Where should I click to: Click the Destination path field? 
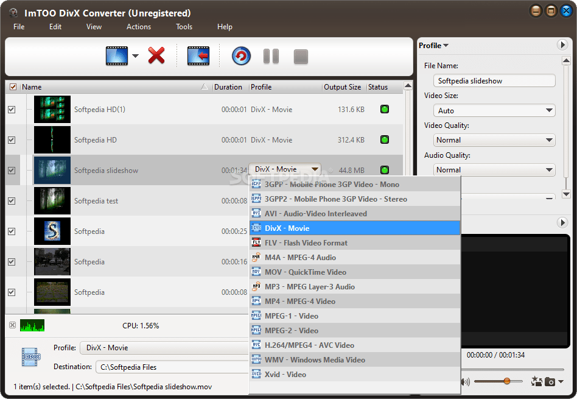pos(173,367)
